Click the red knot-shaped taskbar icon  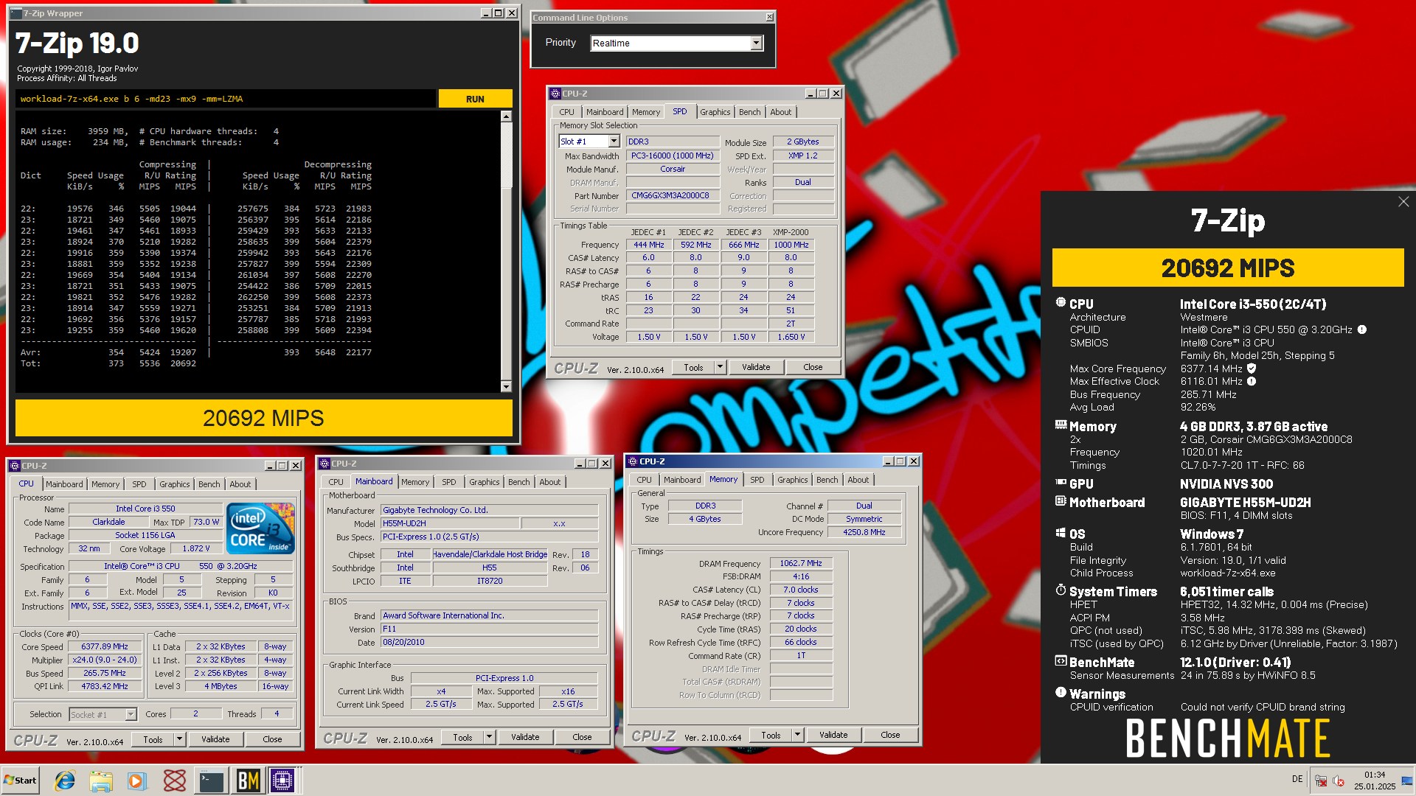[175, 781]
